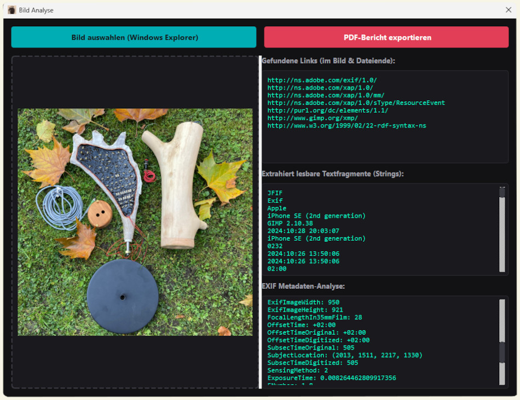
Task: Select the 'SubjectLocation' EXIF entry
Action: pos(345,355)
